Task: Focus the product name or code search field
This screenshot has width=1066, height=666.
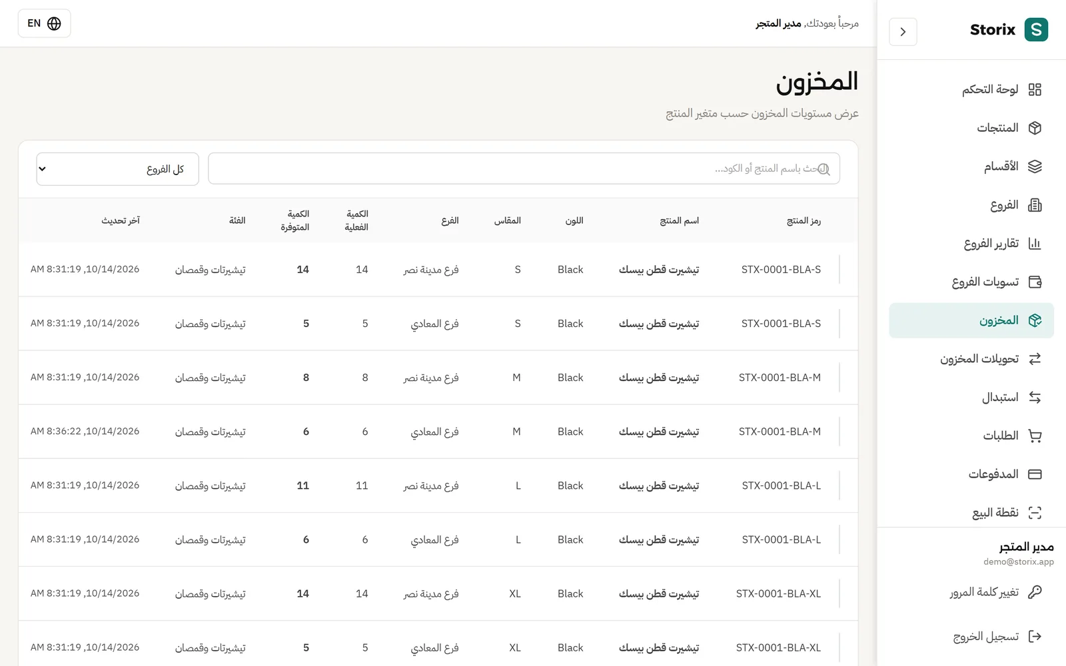Action: (x=524, y=169)
